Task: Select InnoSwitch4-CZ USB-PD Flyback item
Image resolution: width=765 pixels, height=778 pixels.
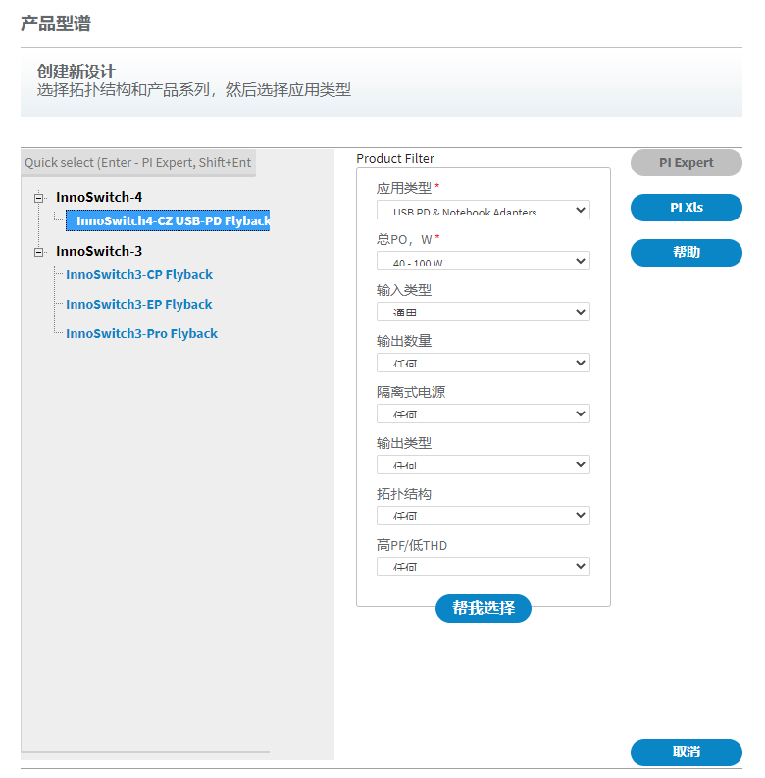Action: click(x=168, y=220)
